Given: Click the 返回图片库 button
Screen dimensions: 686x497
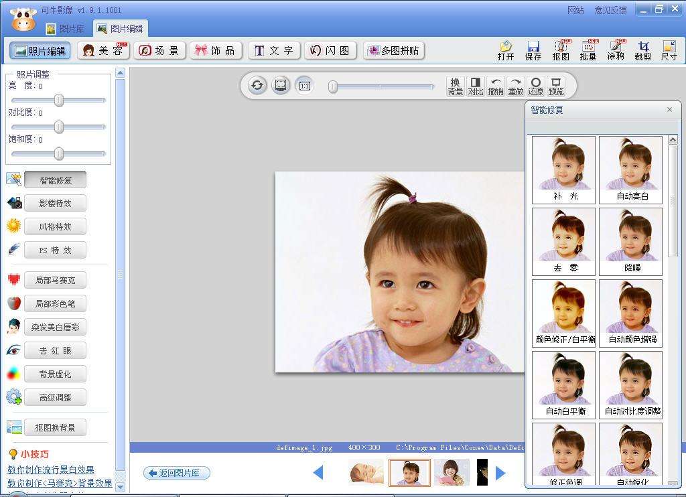Looking at the screenshot, I should click(177, 472).
